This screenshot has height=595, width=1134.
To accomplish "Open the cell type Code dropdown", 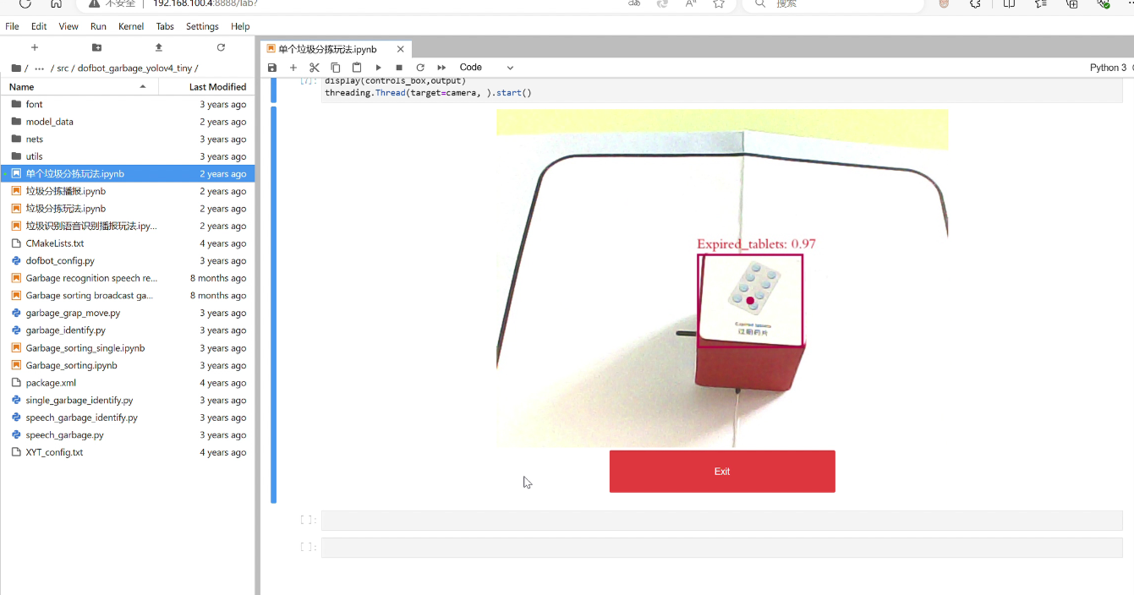I will 486,68.
